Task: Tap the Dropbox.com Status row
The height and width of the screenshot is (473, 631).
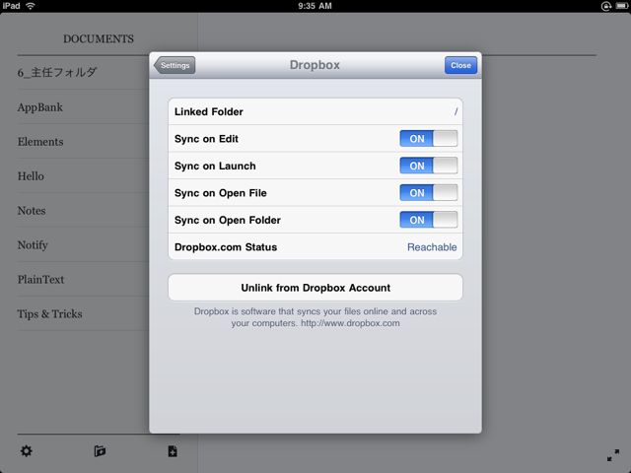Action: pyautogui.click(x=315, y=247)
